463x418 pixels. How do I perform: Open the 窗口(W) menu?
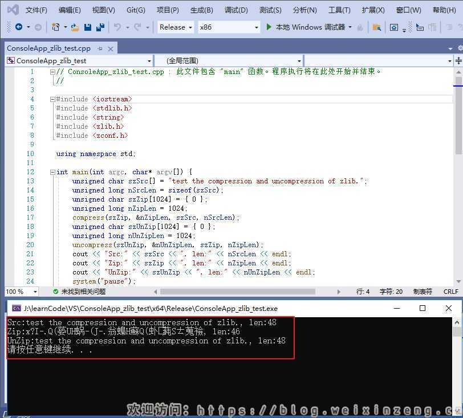408,10
